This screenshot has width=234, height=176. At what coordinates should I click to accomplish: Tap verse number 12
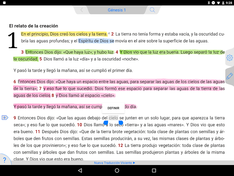click(x=120, y=145)
